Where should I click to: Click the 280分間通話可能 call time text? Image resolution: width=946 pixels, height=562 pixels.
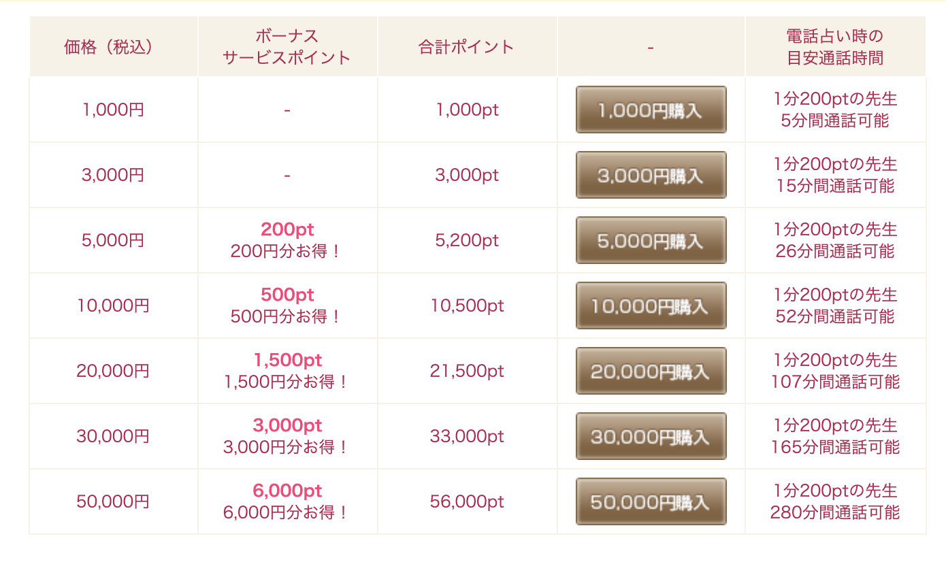pos(835,512)
